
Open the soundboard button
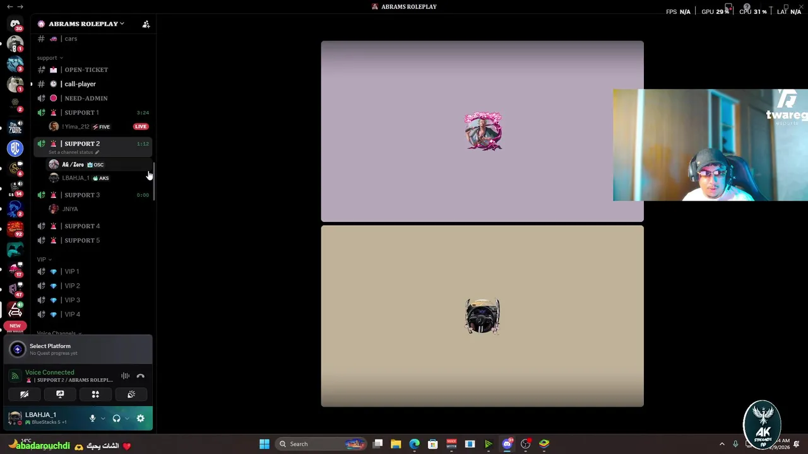click(x=131, y=394)
